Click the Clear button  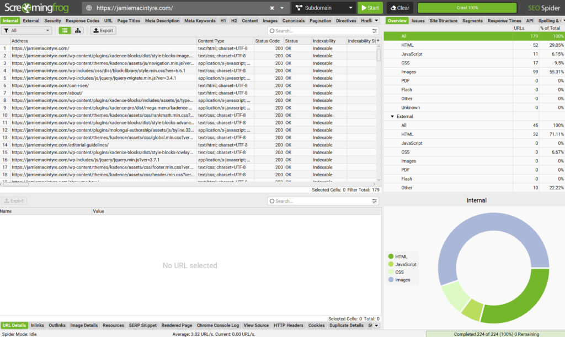click(399, 8)
